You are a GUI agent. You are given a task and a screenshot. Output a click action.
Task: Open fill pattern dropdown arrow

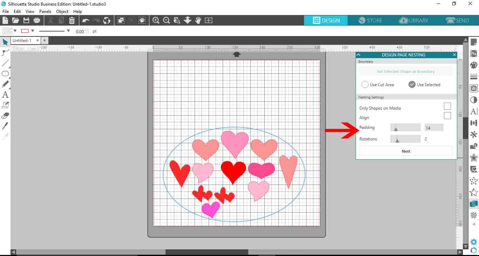[15, 31]
